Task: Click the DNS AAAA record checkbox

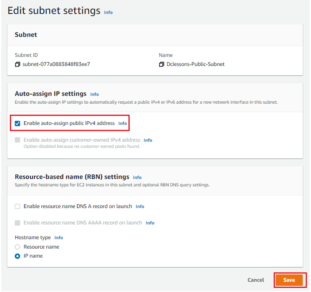Action: [x=18, y=223]
